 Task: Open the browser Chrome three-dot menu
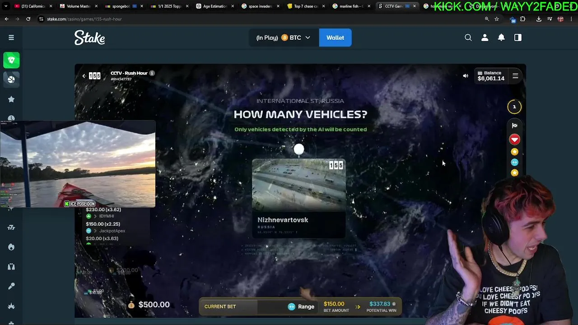tap(571, 19)
